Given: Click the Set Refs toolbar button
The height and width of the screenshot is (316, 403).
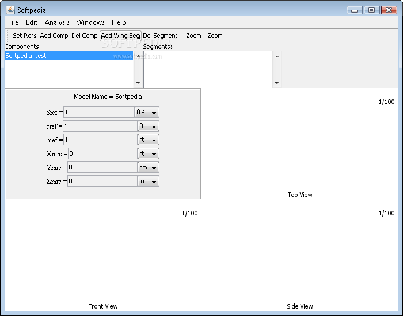Looking at the screenshot, I should point(25,36).
